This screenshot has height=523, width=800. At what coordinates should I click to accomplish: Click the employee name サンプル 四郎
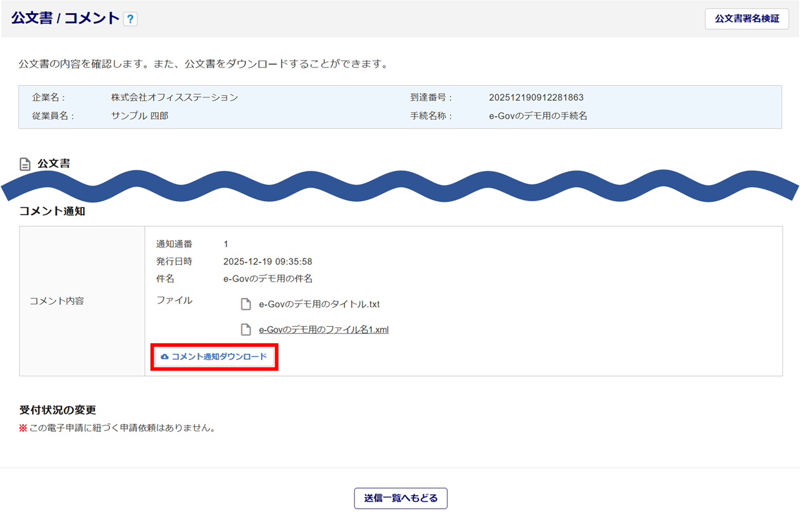(139, 116)
